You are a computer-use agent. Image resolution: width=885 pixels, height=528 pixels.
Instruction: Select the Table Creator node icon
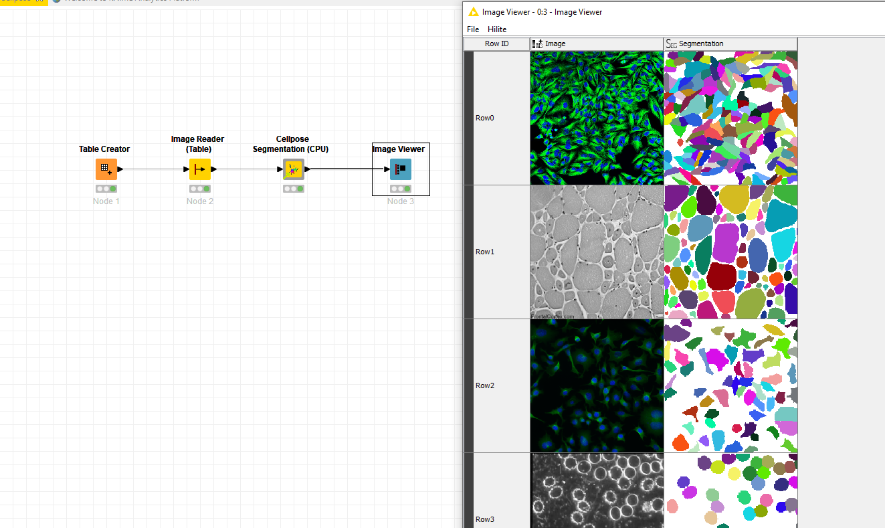click(106, 169)
